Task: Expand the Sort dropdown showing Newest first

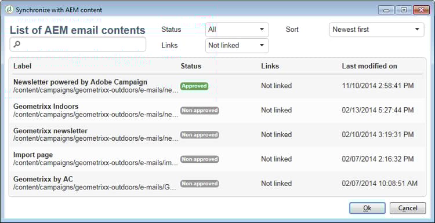Action: click(x=376, y=30)
